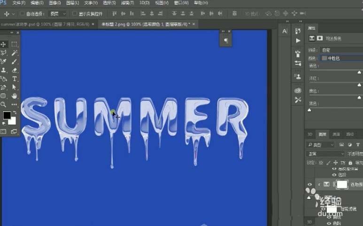
Task: Open the Auto-Select target dropdown
Action: pyautogui.click(x=58, y=14)
